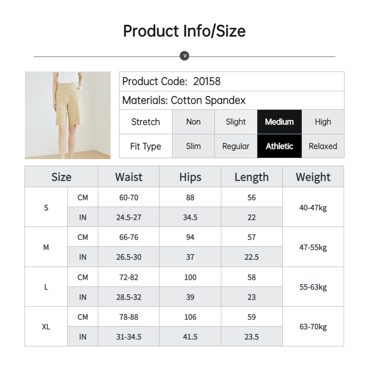Click the 47-55kg weight cell
The height and width of the screenshot is (369, 369).
click(313, 247)
